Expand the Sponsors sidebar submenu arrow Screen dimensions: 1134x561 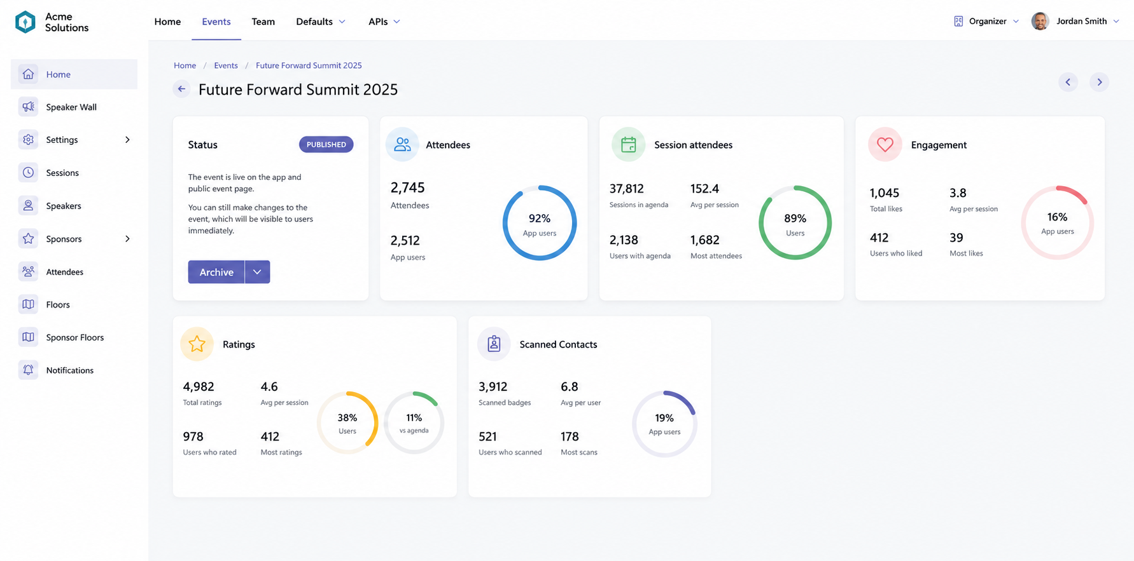point(127,239)
